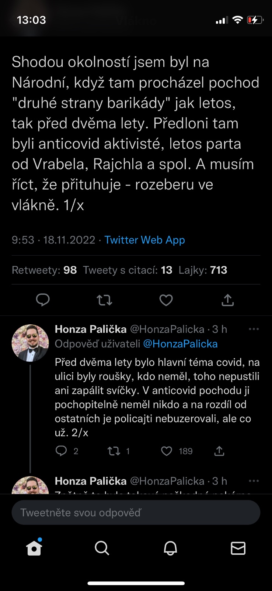The image size is (272, 591).
Task: Open the Messages tab
Action: (238, 548)
